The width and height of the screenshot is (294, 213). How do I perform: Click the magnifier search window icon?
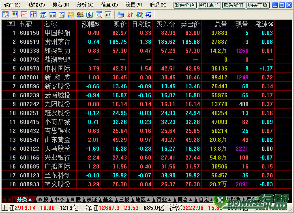click(x=99, y=15)
